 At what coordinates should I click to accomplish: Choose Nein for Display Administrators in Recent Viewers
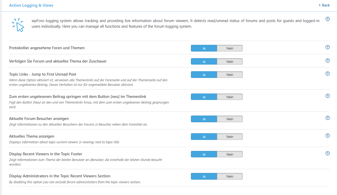point(230,176)
